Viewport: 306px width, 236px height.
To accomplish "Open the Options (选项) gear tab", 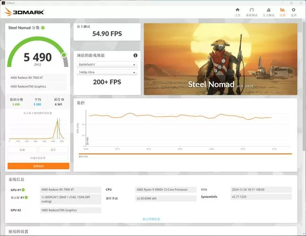I will pos(294,12).
